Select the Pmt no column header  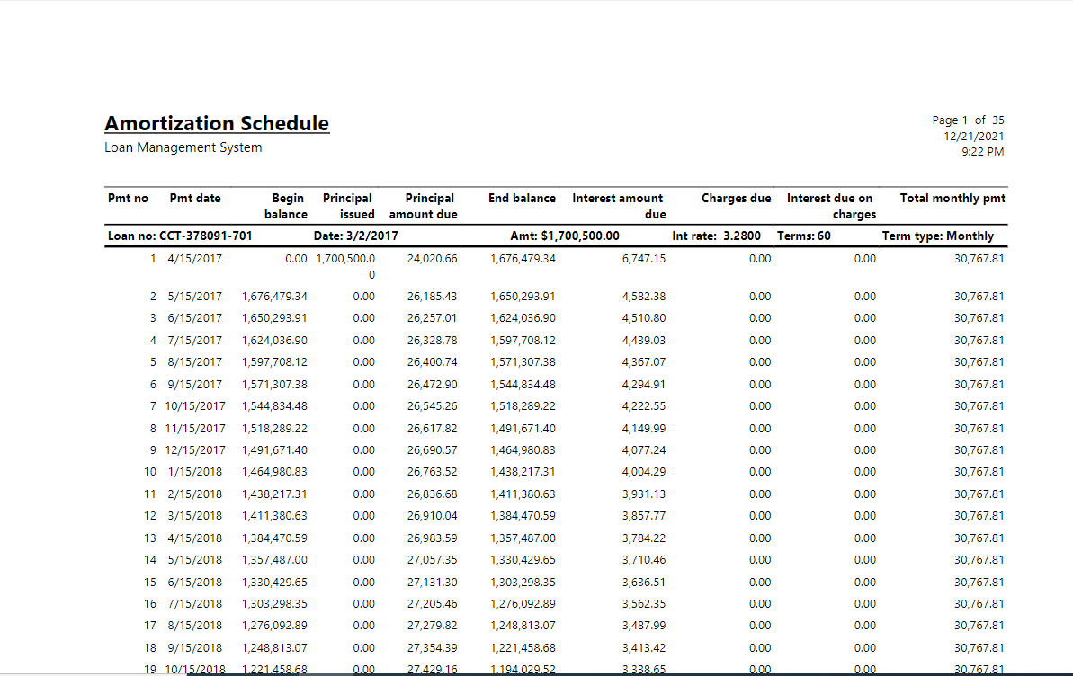(128, 198)
